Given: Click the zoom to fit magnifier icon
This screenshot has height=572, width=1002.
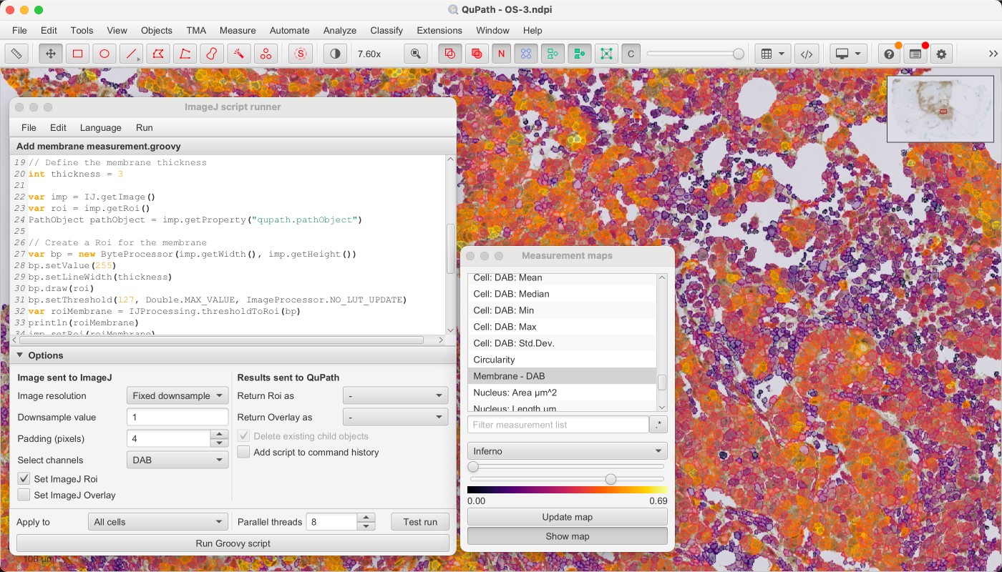Looking at the screenshot, I should (415, 54).
